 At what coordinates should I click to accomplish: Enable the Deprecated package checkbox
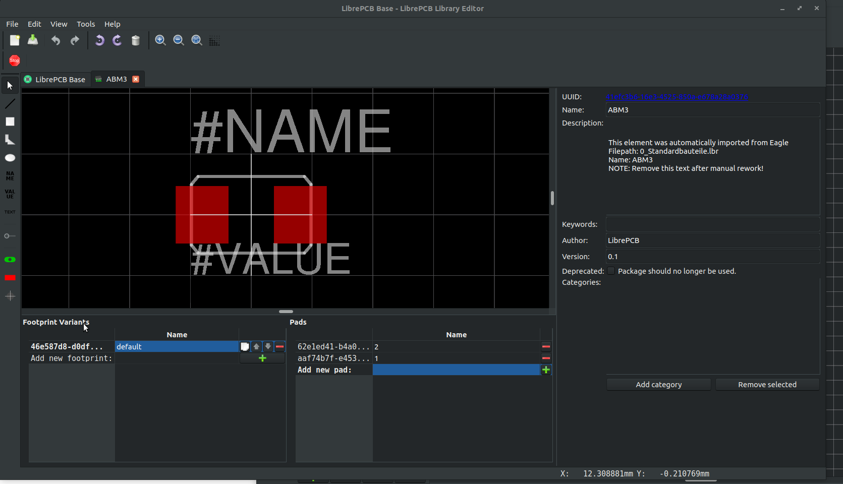611,271
